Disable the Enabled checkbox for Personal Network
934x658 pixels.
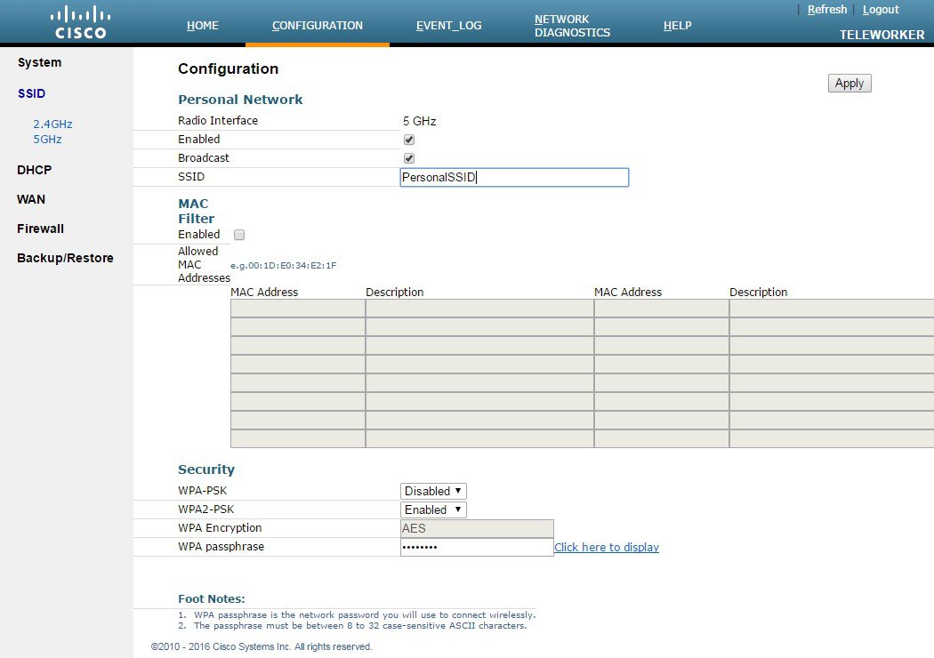[408, 139]
